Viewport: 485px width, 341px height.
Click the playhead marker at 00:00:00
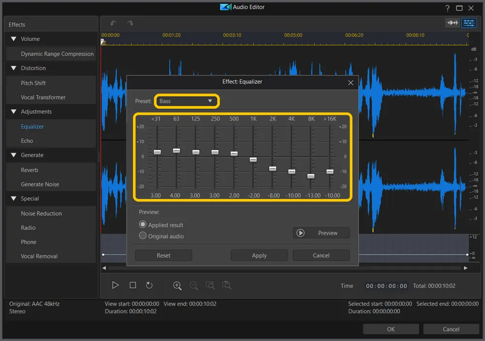(103, 42)
